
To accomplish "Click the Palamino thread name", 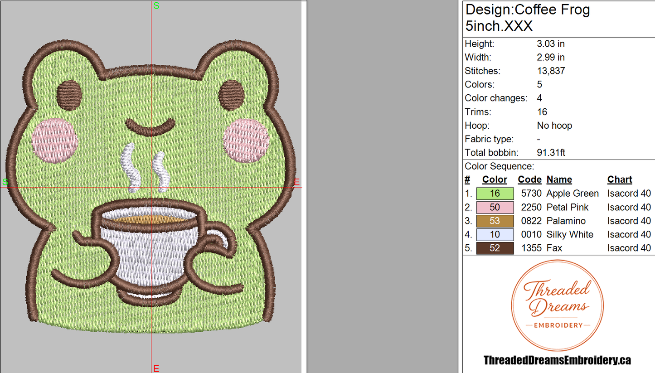I will [x=566, y=221].
